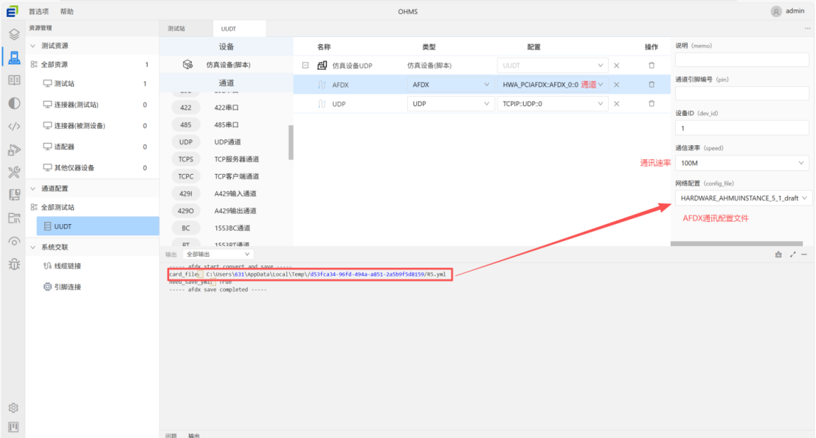
Task: Clear the output panel using the clear icon
Action: [778, 254]
